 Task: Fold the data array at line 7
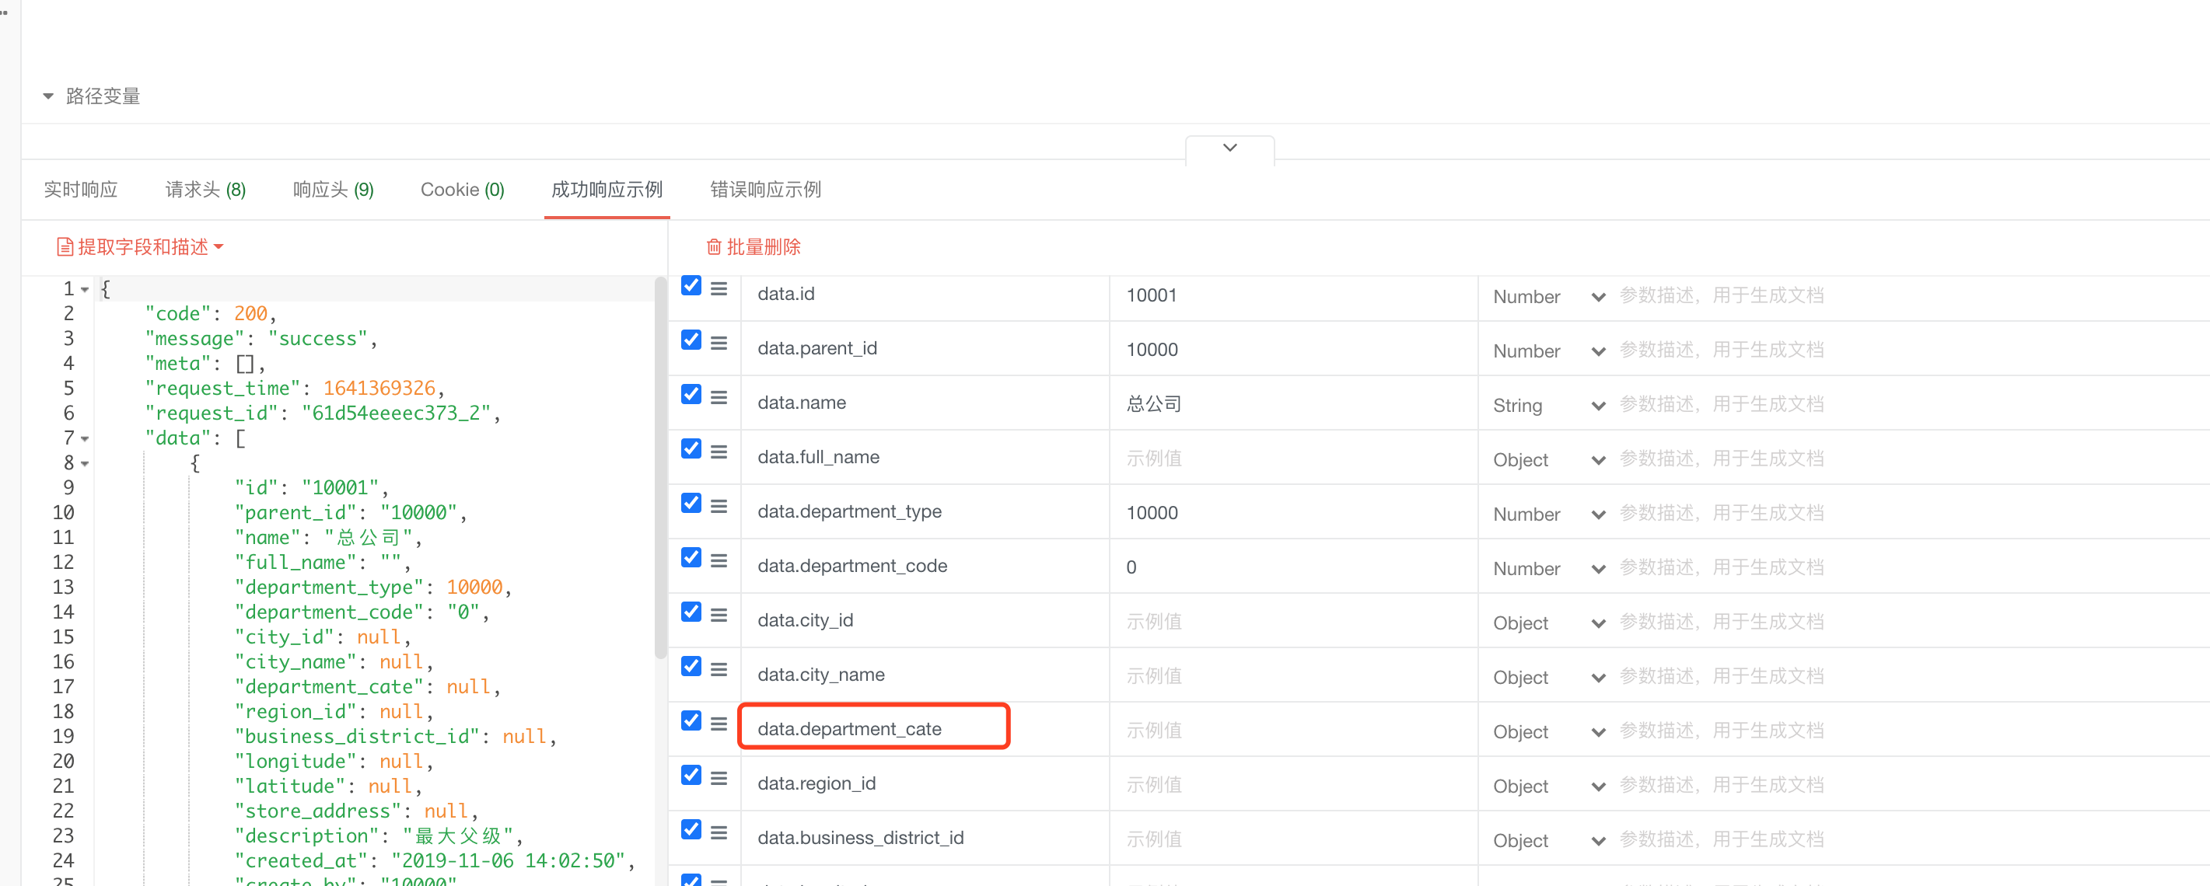point(85,439)
